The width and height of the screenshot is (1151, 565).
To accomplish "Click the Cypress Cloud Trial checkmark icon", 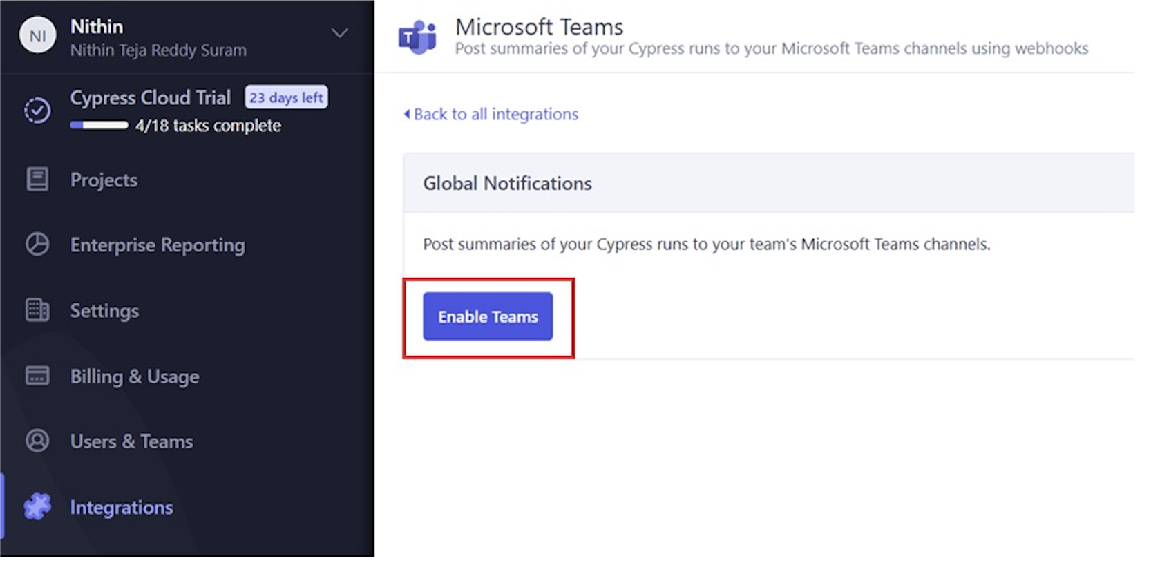I will pyautogui.click(x=37, y=110).
